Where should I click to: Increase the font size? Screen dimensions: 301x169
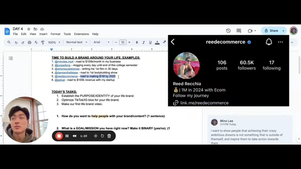tap(129, 42)
